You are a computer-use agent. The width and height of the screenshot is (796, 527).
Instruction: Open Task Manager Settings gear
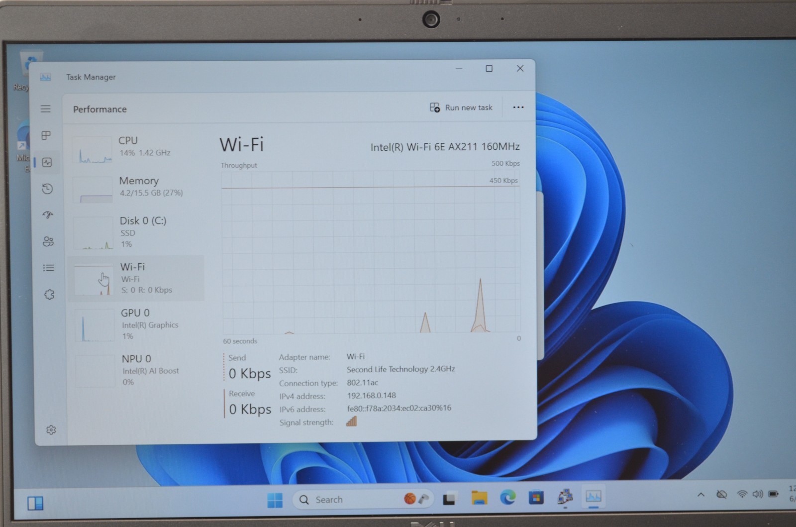(51, 430)
